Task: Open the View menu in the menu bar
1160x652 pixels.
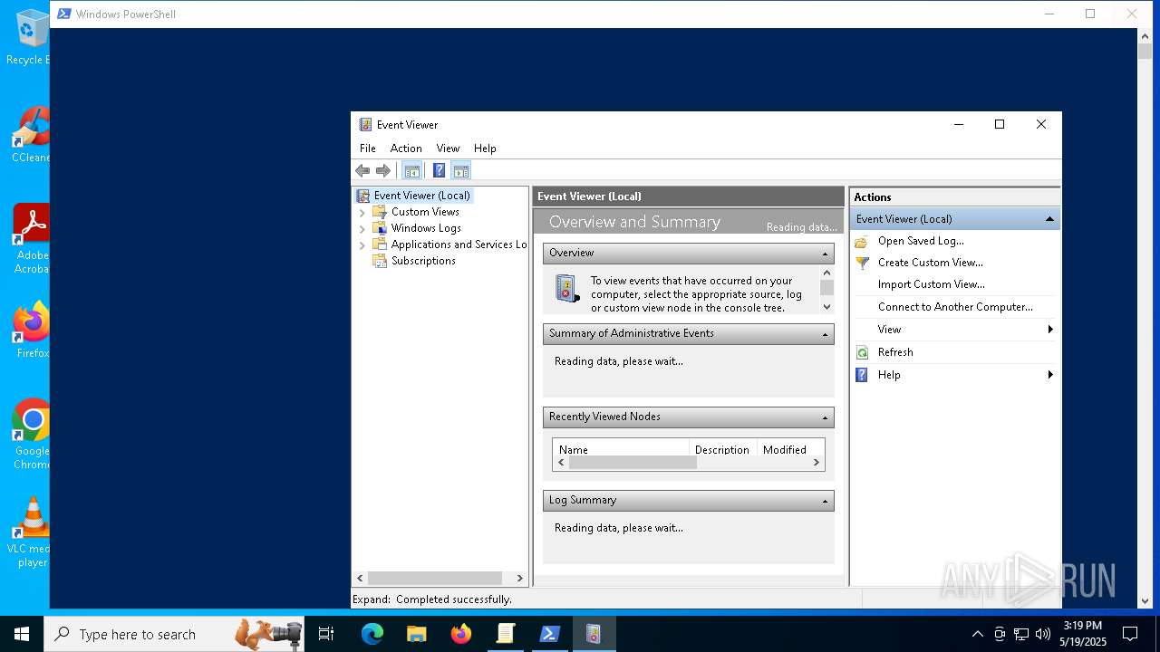Action: 448,149
